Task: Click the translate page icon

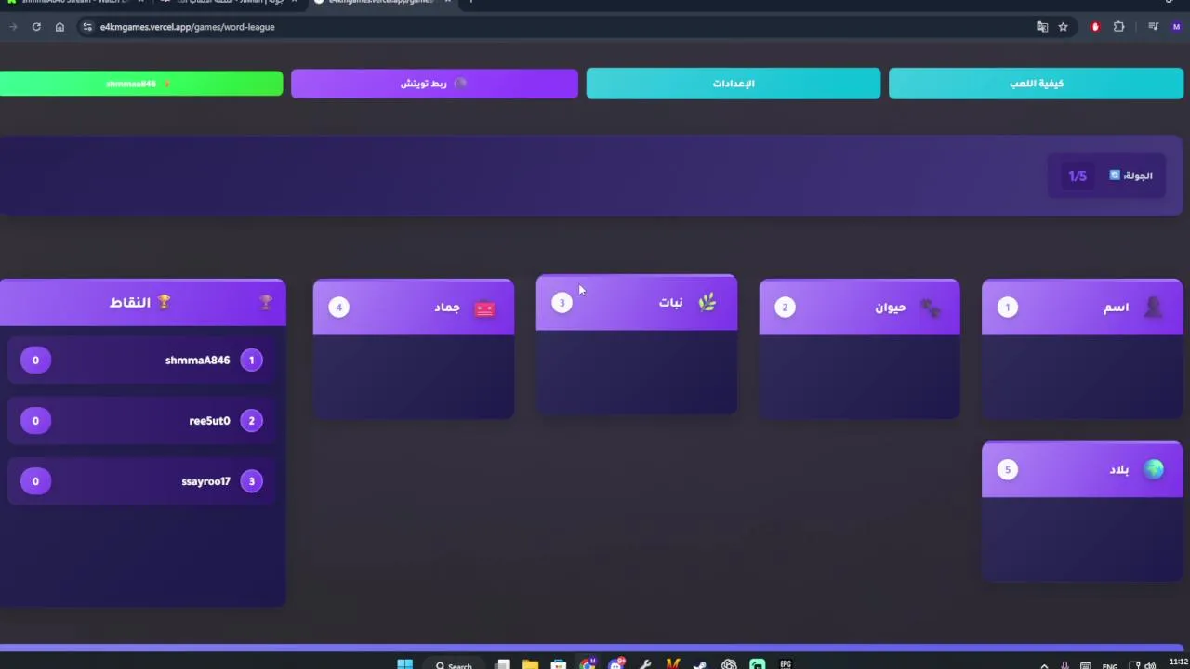Action: 1042,27
